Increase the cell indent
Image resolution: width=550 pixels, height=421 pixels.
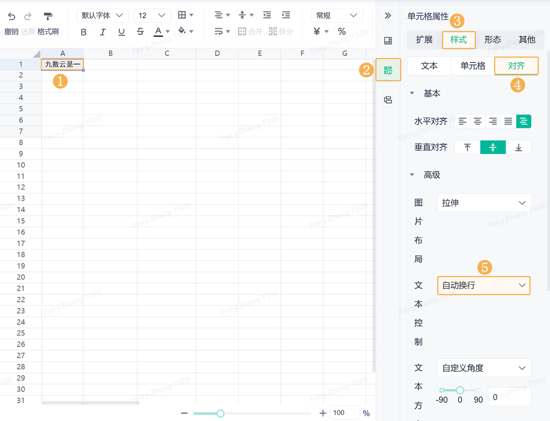tap(286, 15)
